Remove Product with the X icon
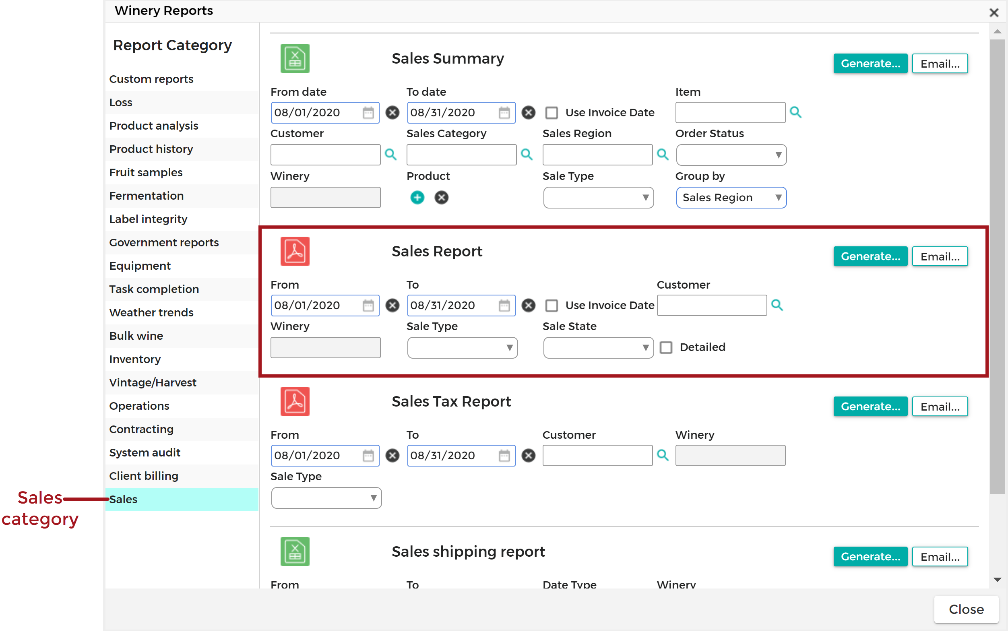1008x636 pixels. pos(441,197)
